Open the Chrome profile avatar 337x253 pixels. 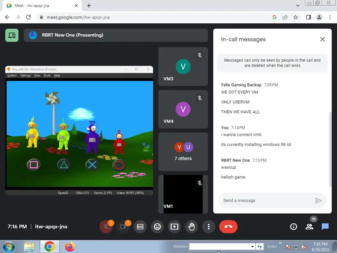click(x=319, y=17)
